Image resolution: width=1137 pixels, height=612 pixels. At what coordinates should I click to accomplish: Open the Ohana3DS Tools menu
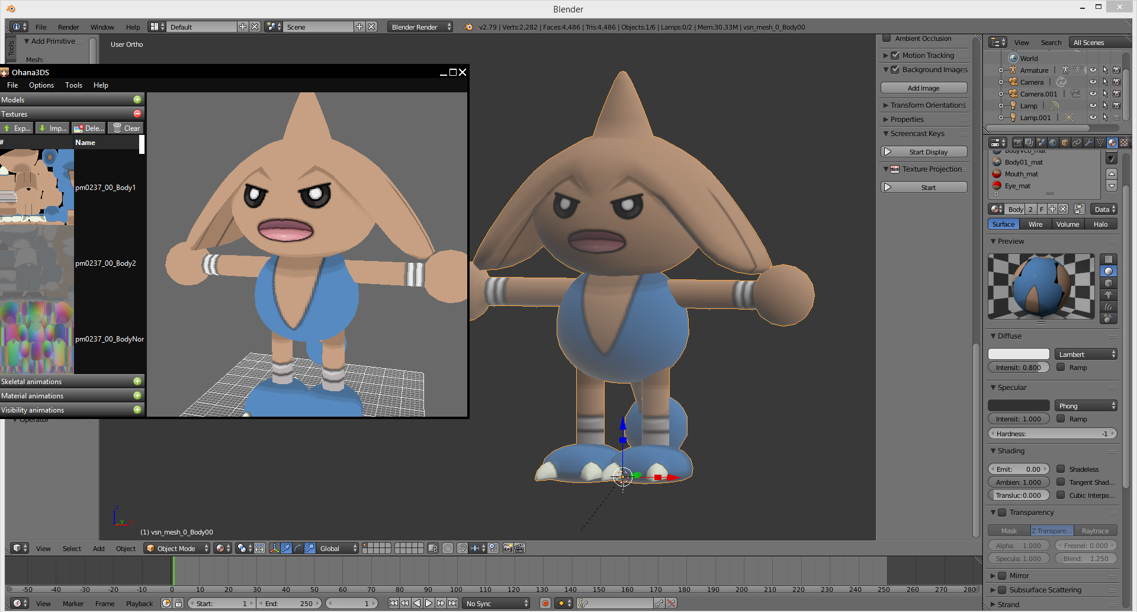(73, 85)
